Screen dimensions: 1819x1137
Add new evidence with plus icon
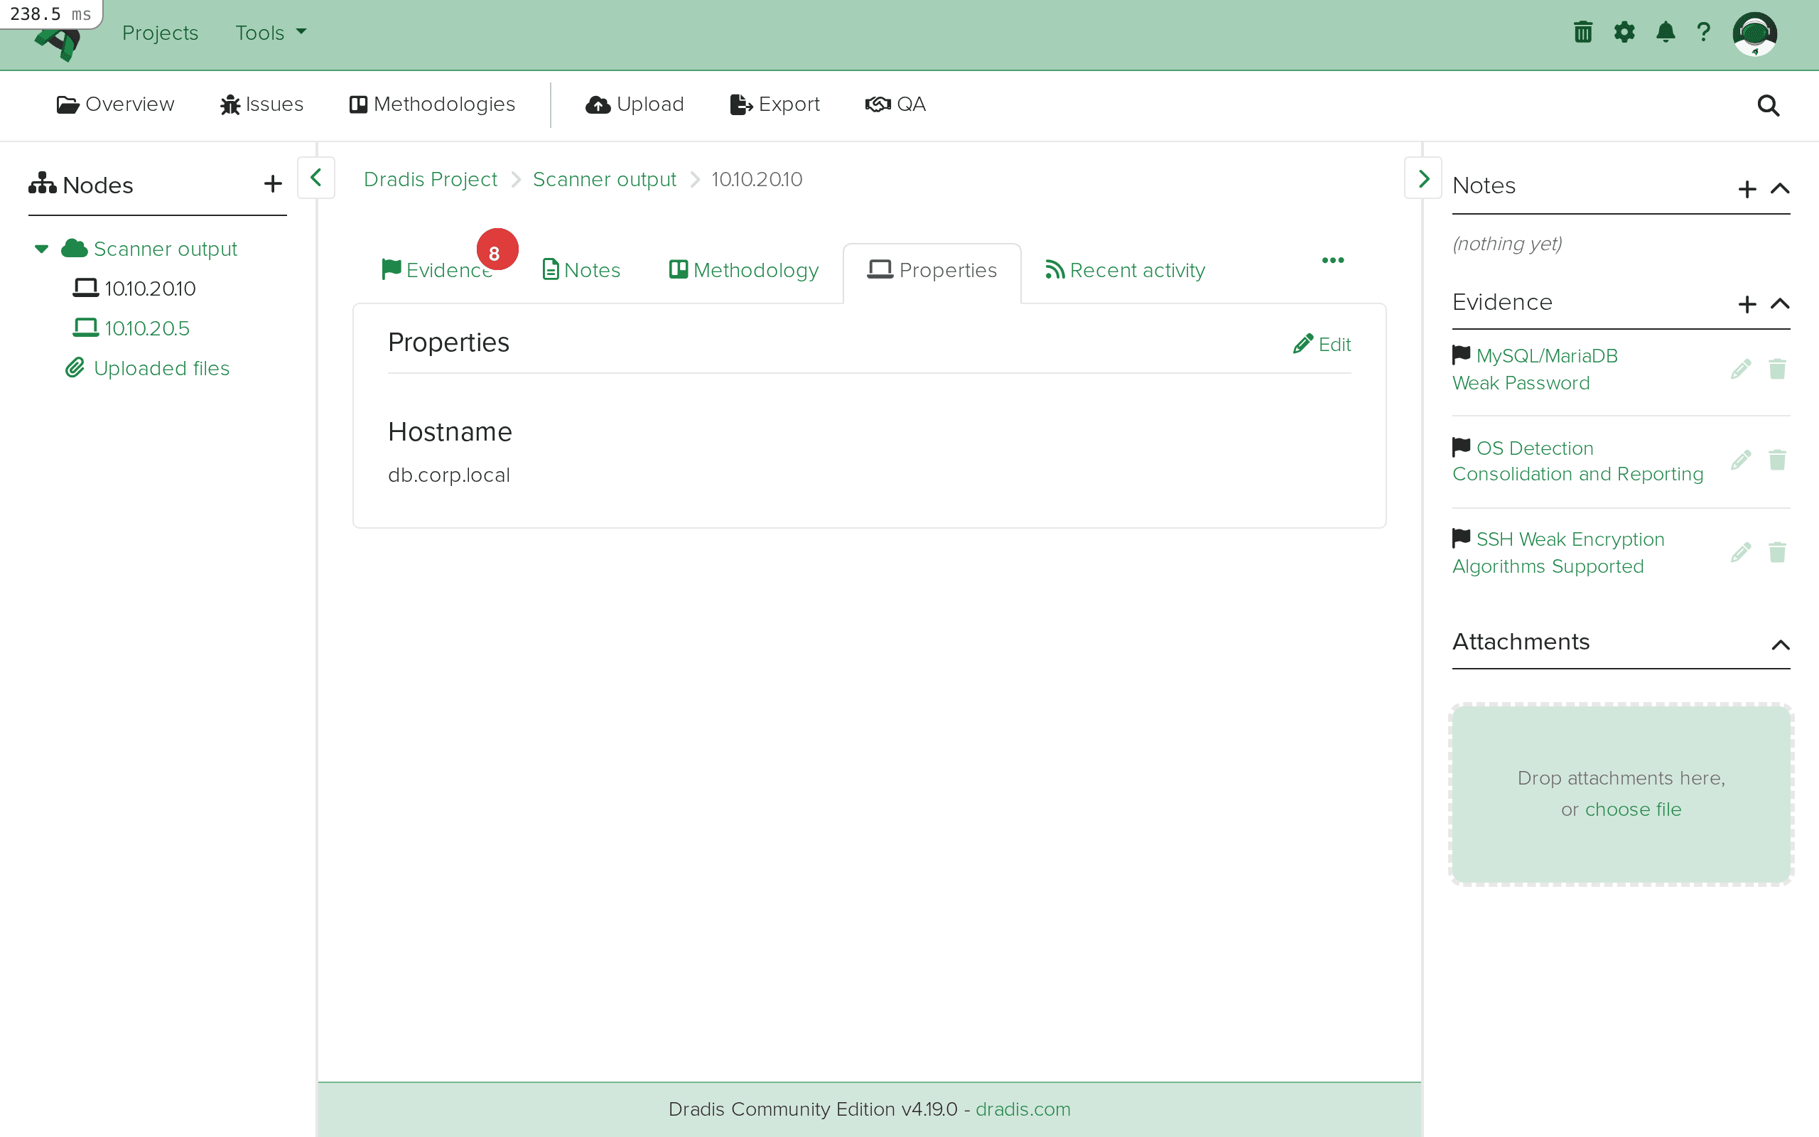click(x=1747, y=304)
